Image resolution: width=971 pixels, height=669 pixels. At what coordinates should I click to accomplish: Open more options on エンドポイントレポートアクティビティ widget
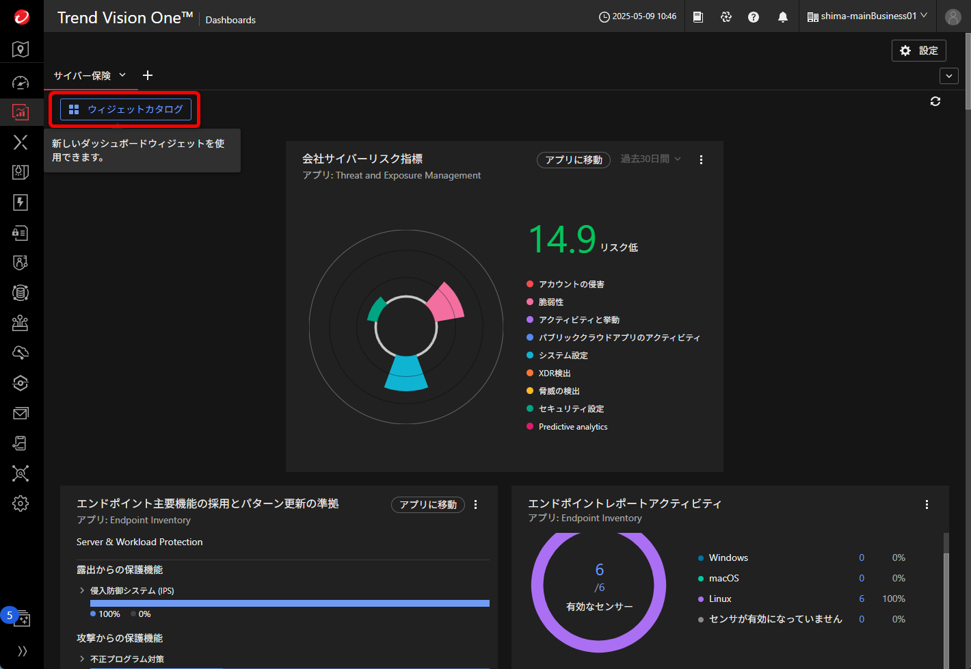[x=927, y=504]
